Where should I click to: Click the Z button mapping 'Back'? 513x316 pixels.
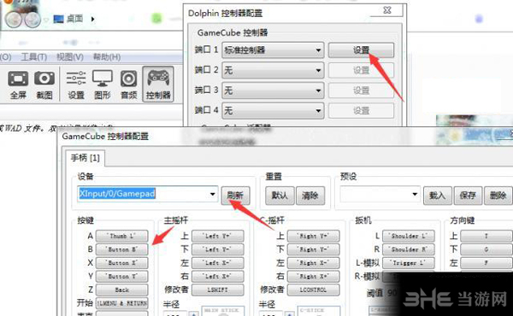coord(122,290)
